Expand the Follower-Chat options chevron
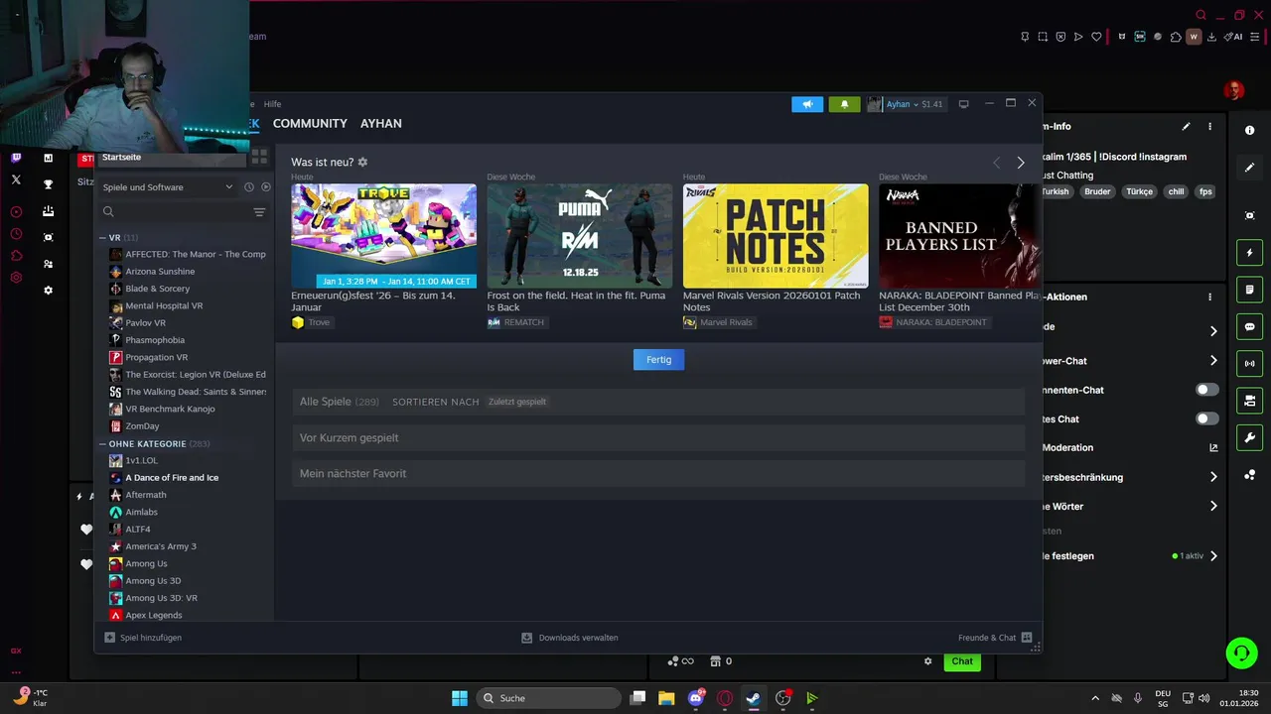The height and width of the screenshot is (714, 1271). pos(1212,361)
